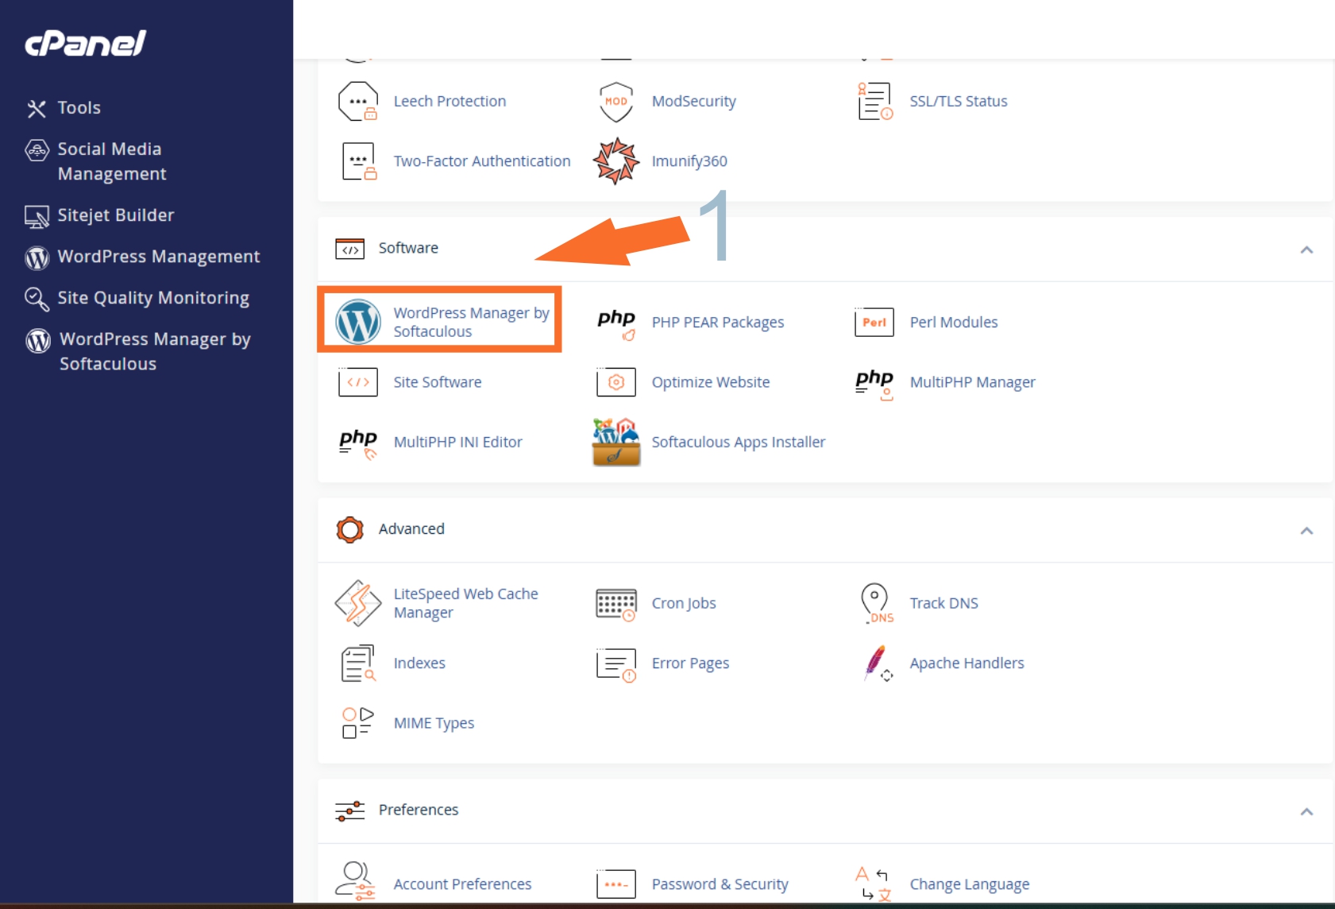Open the MIME Types link

tap(434, 723)
